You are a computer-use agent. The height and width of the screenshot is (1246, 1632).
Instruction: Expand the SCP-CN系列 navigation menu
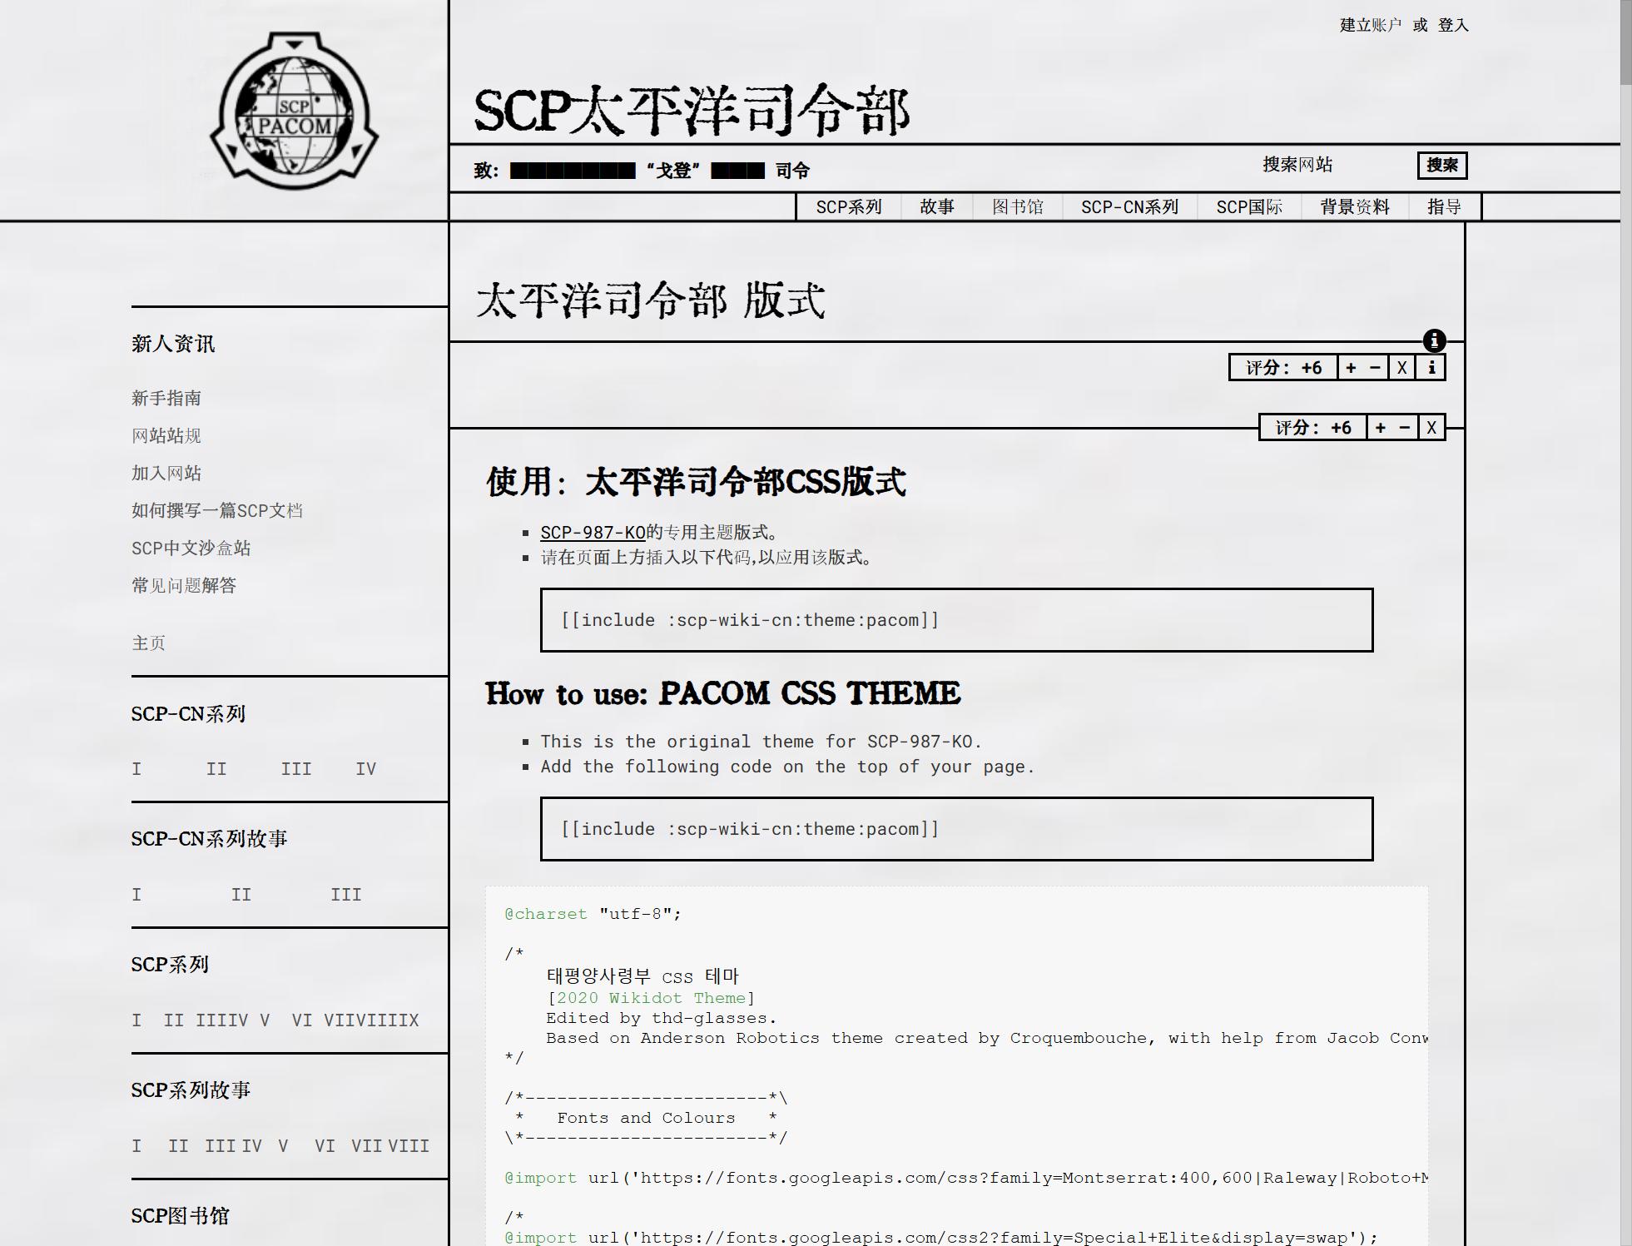(1129, 207)
